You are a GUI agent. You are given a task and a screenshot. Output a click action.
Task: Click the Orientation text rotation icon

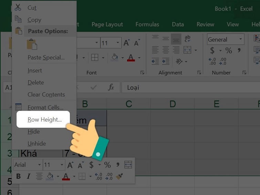(179, 61)
